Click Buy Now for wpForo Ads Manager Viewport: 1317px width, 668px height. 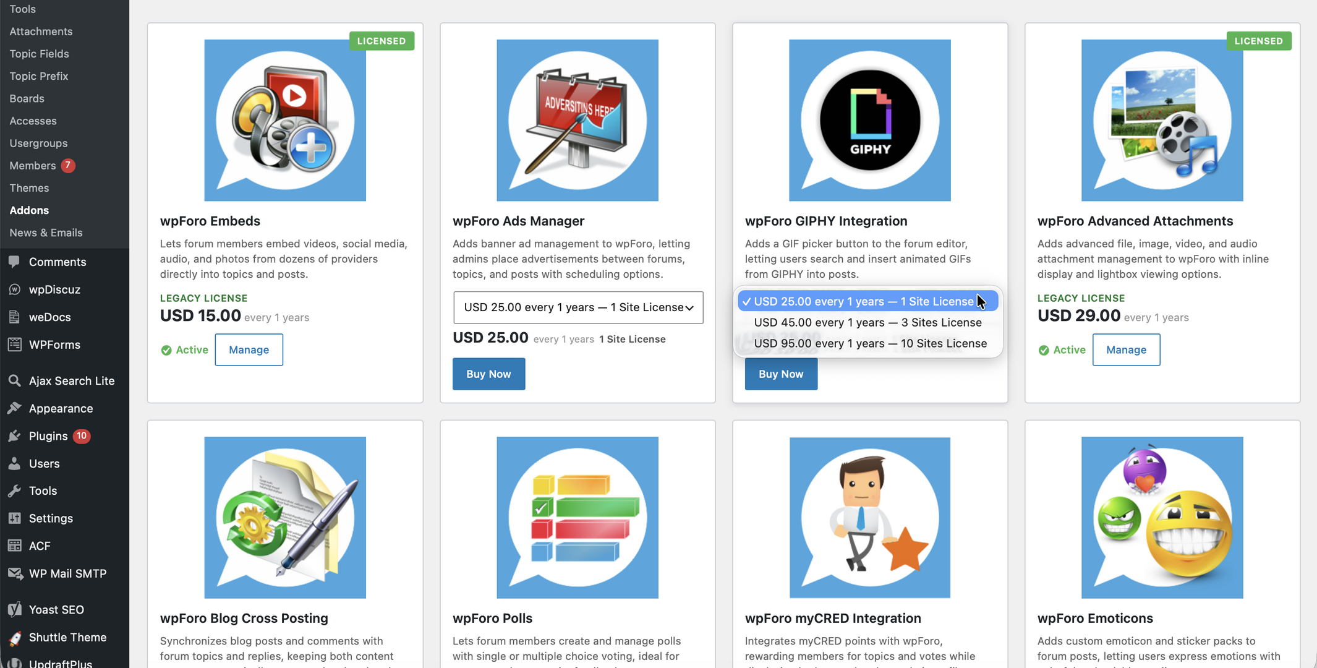click(x=488, y=374)
